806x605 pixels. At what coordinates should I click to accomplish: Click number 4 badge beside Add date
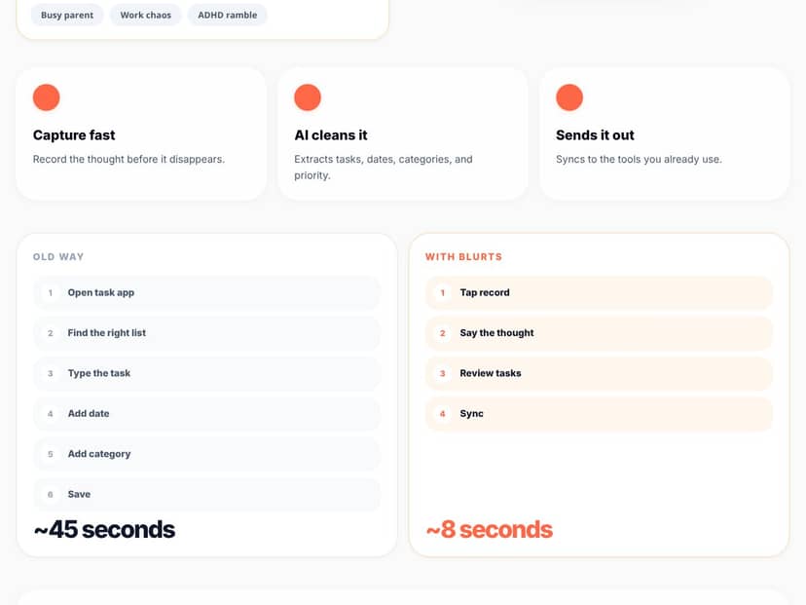point(51,414)
